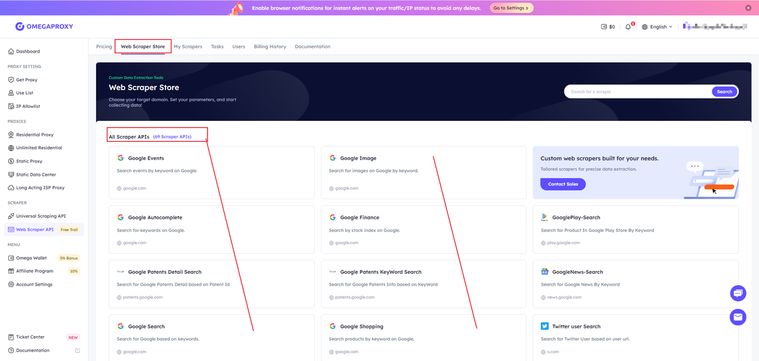
Task: Expand the English language dropdown
Action: tap(658, 27)
